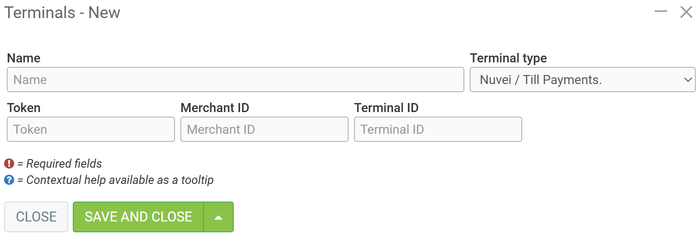Click the blue contextual help question icon
Viewport: 699px width, 235px height.
pyautogui.click(x=9, y=180)
